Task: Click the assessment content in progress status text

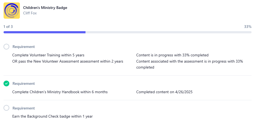Action: (189, 64)
